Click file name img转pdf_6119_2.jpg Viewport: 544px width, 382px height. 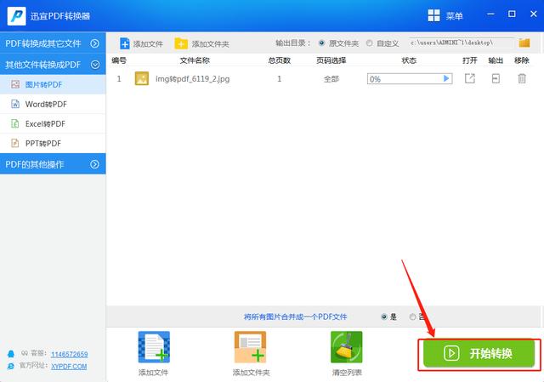(x=193, y=79)
